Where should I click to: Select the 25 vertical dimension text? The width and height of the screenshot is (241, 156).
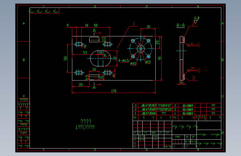coord(158,42)
